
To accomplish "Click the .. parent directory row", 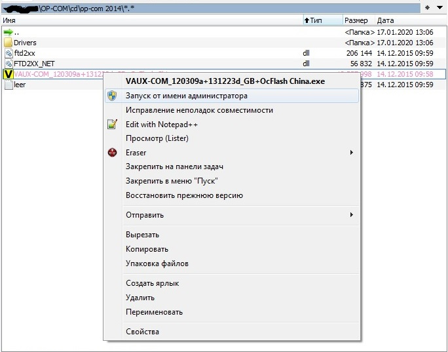I will click(x=224, y=32).
